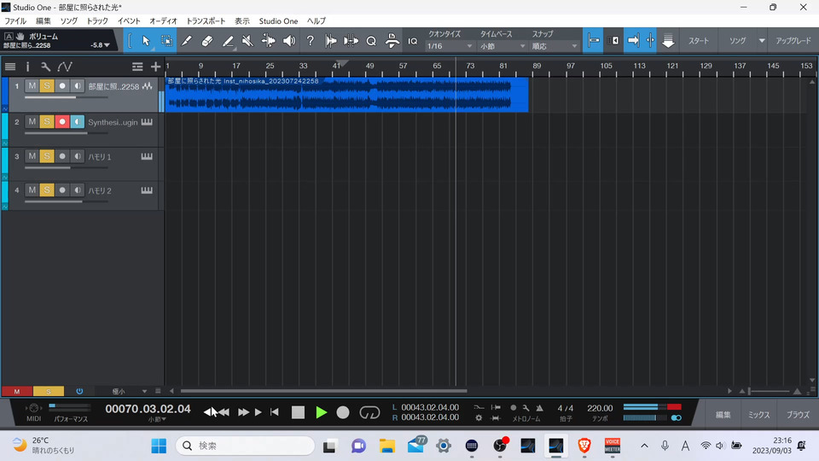Open the 編集 menu in menu bar

coord(44,20)
